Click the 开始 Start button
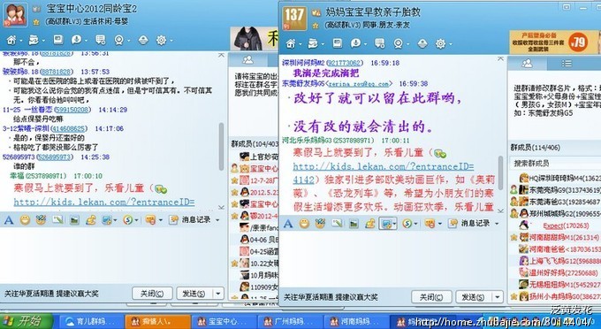This screenshot has width=601, height=329. [26, 320]
